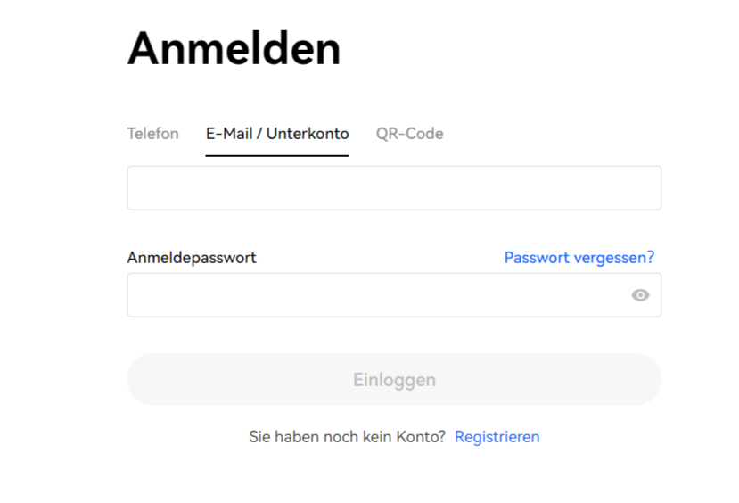Focus the E-Mail / Unterkonto input field
Screen dimensions: 739x503
[x=394, y=188]
